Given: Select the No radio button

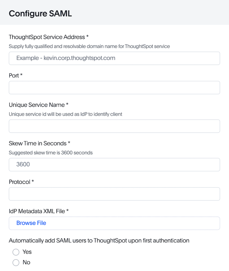Looking at the screenshot, I should click(x=16, y=262).
